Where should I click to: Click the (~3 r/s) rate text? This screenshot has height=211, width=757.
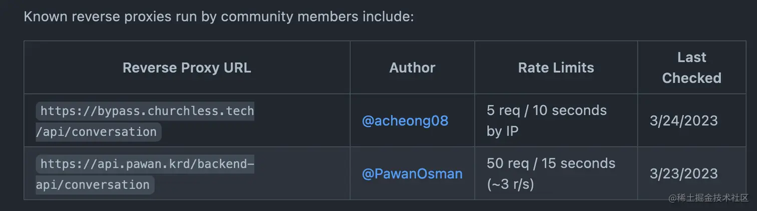pos(510,185)
